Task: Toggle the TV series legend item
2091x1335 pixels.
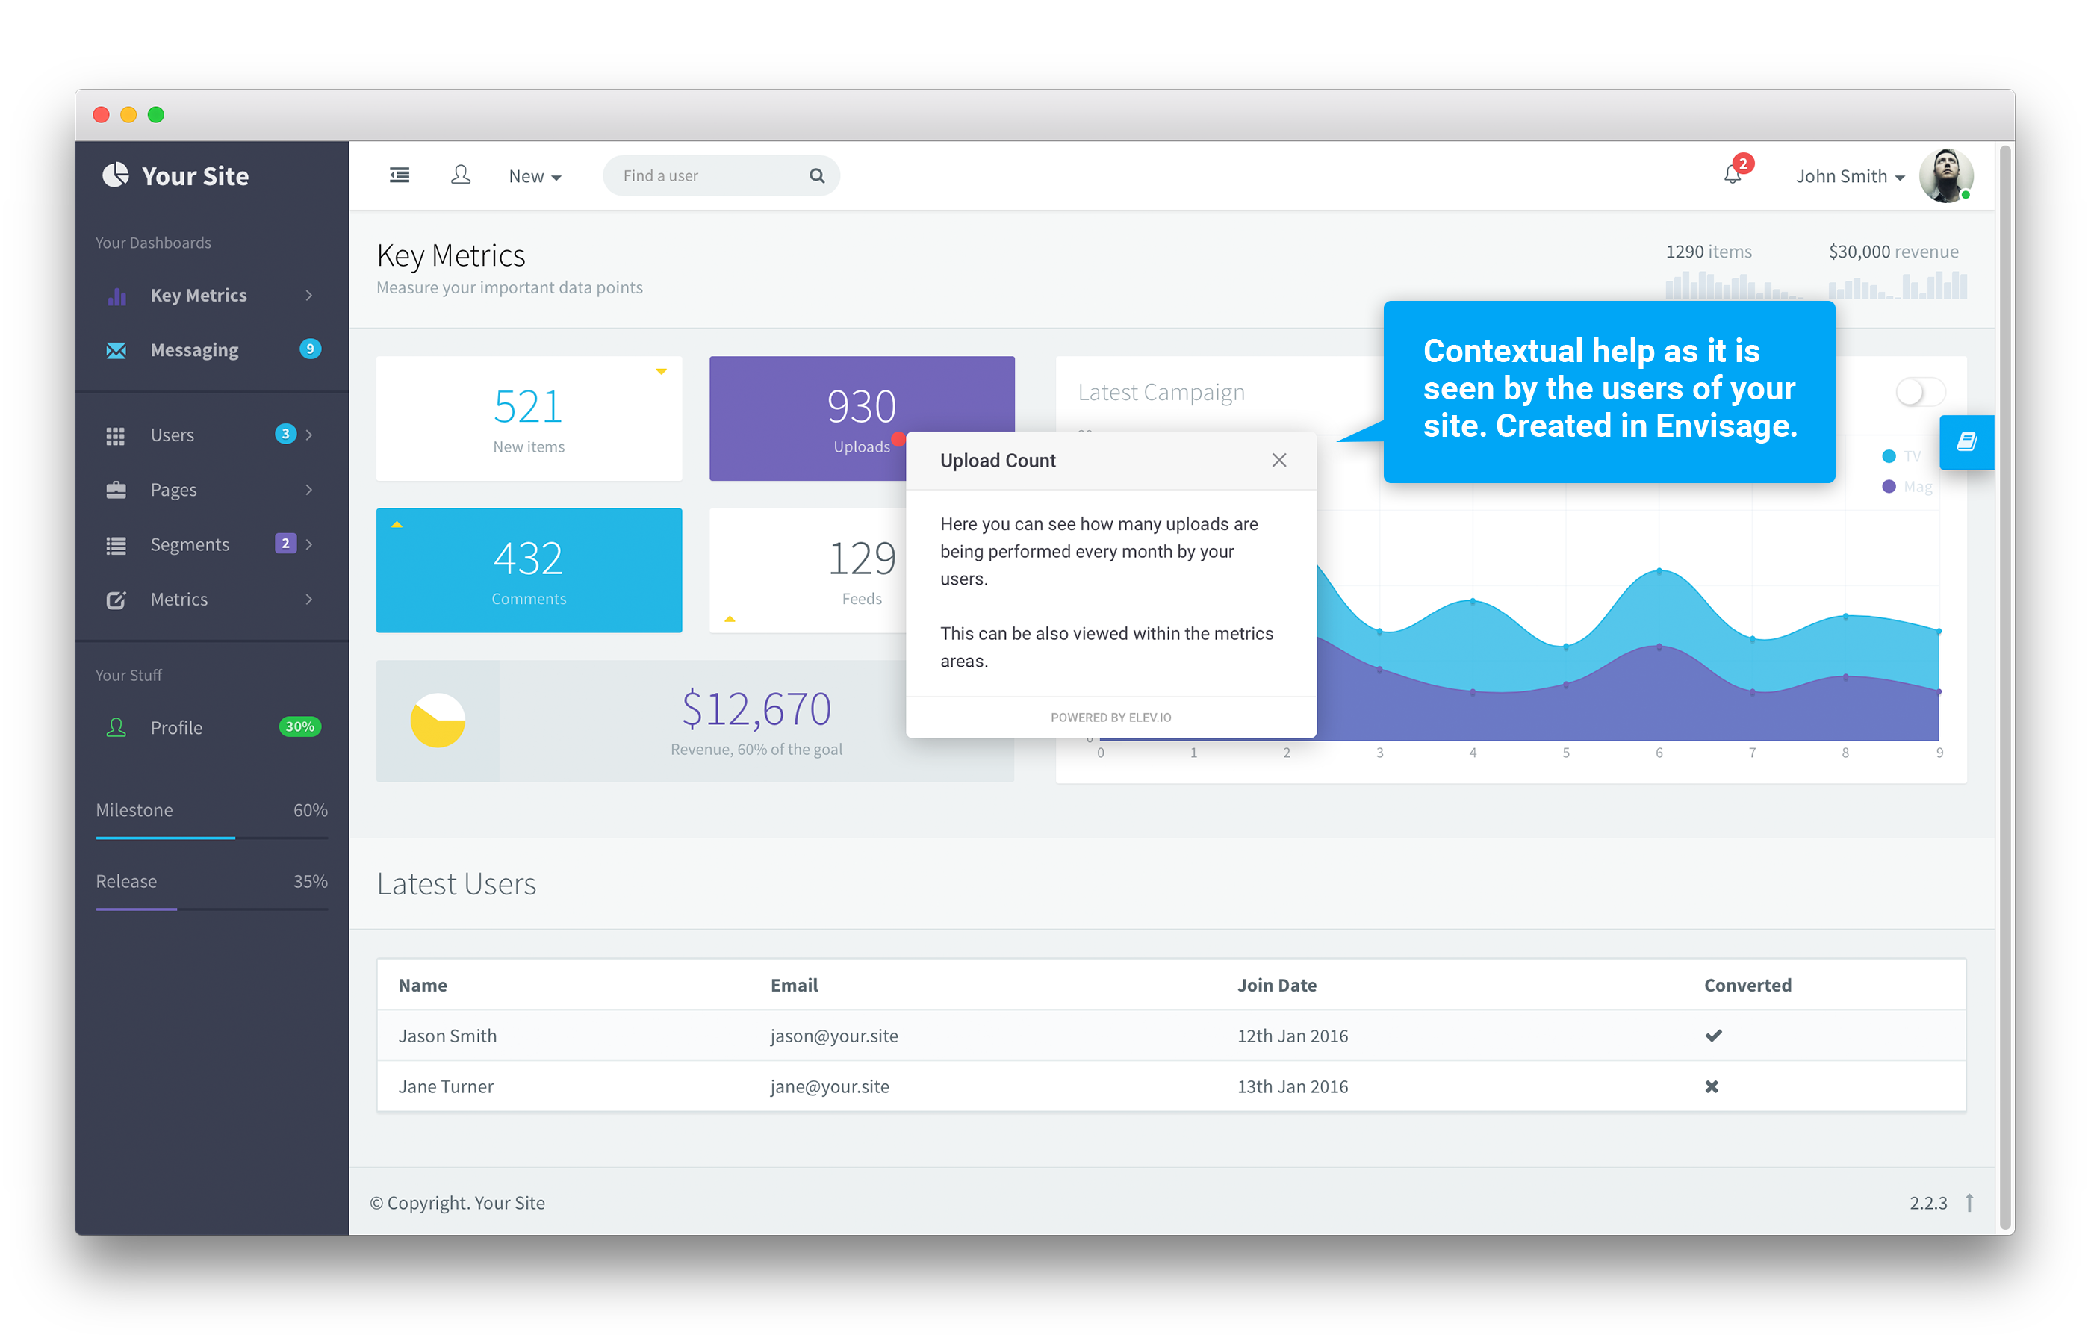Action: coord(1901,455)
